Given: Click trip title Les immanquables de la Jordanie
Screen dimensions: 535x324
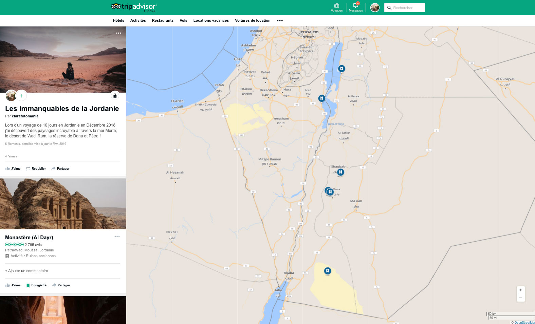Looking at the screenshot, I should click(62, 109).
